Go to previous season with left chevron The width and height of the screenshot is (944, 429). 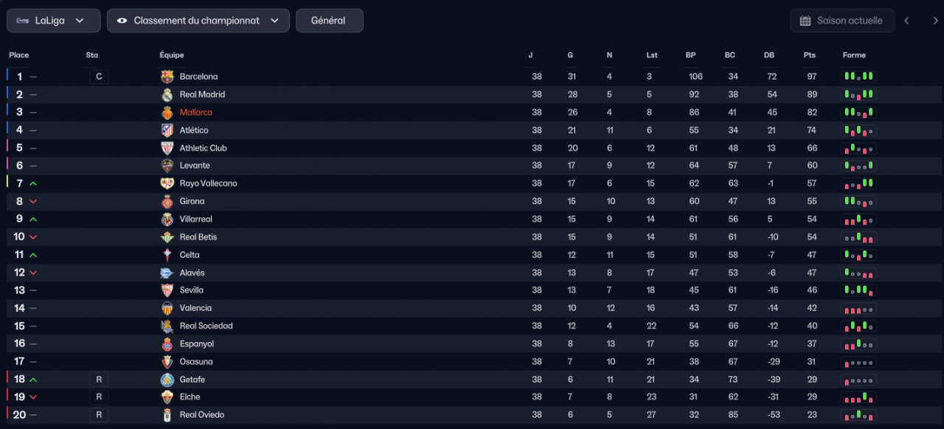click(x=907, y=21)
